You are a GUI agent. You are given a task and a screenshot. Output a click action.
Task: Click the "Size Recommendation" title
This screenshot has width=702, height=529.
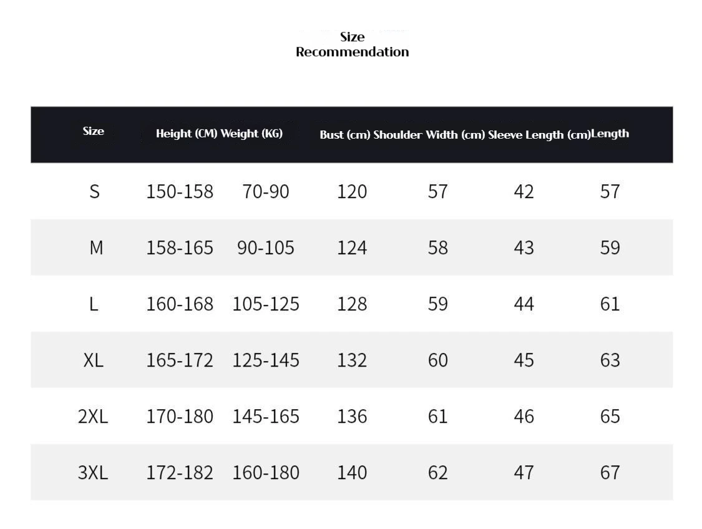tap(352, 44)
